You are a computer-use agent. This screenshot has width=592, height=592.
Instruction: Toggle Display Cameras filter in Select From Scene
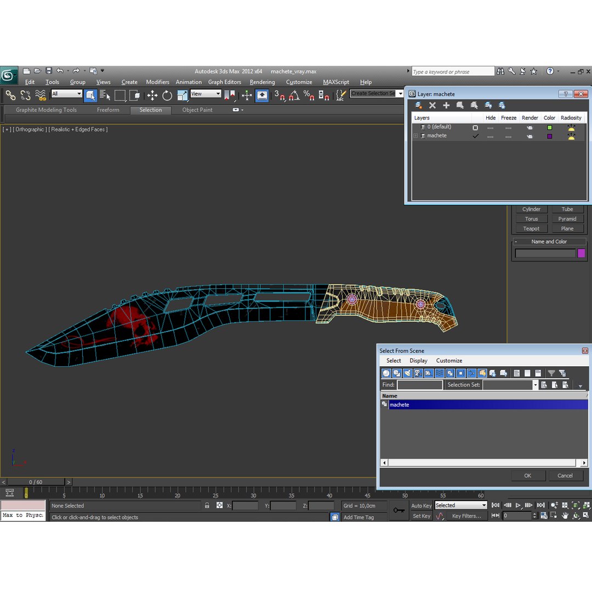click(x=418, y=373)
